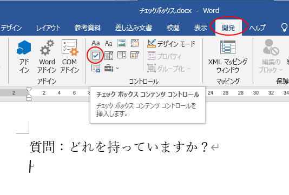This screenshot has width=289, height=195.
Task: Switch to the デザイン tab
Action: coord(11,28)
